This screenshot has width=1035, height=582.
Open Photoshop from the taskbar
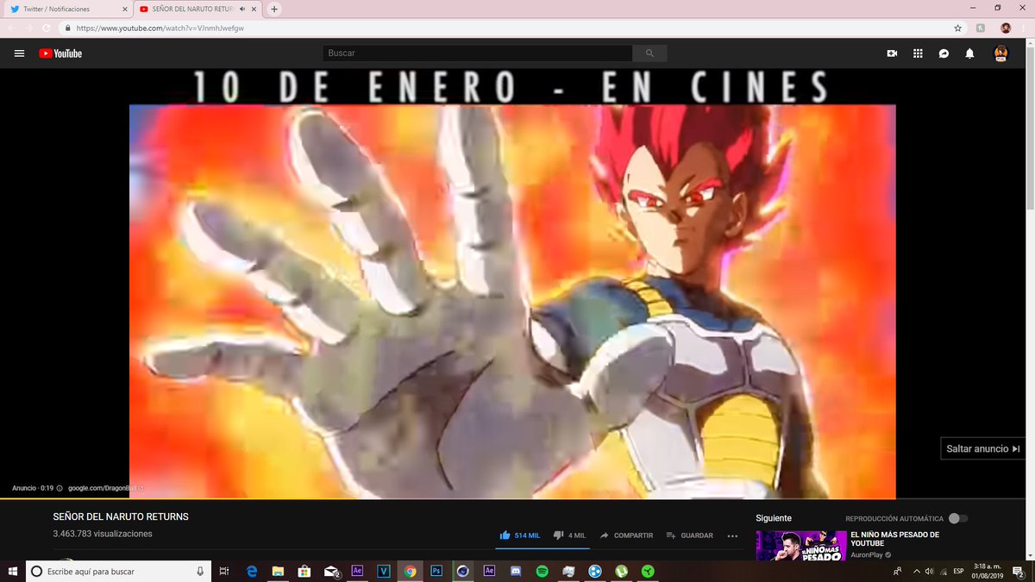pyautogui.click(x=436, y=571)
